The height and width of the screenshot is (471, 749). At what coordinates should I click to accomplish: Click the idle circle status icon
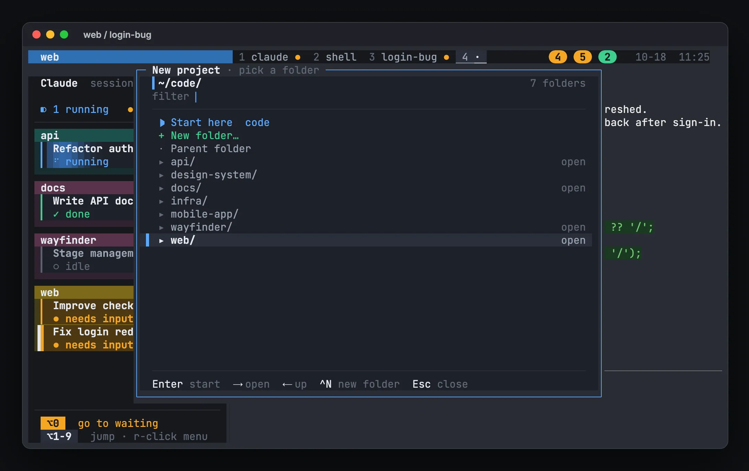point(56,267)
